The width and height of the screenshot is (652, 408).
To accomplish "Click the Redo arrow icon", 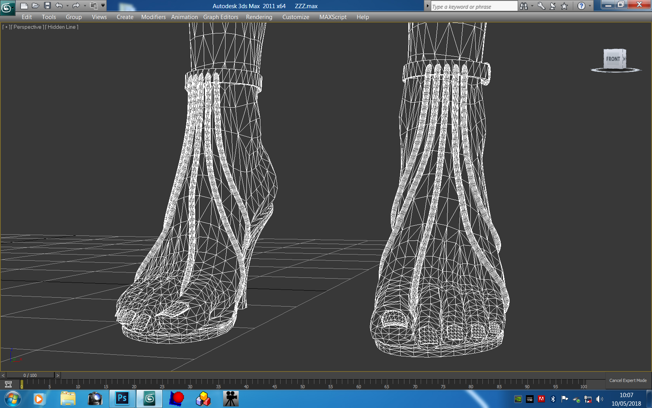I will (76, 6).
